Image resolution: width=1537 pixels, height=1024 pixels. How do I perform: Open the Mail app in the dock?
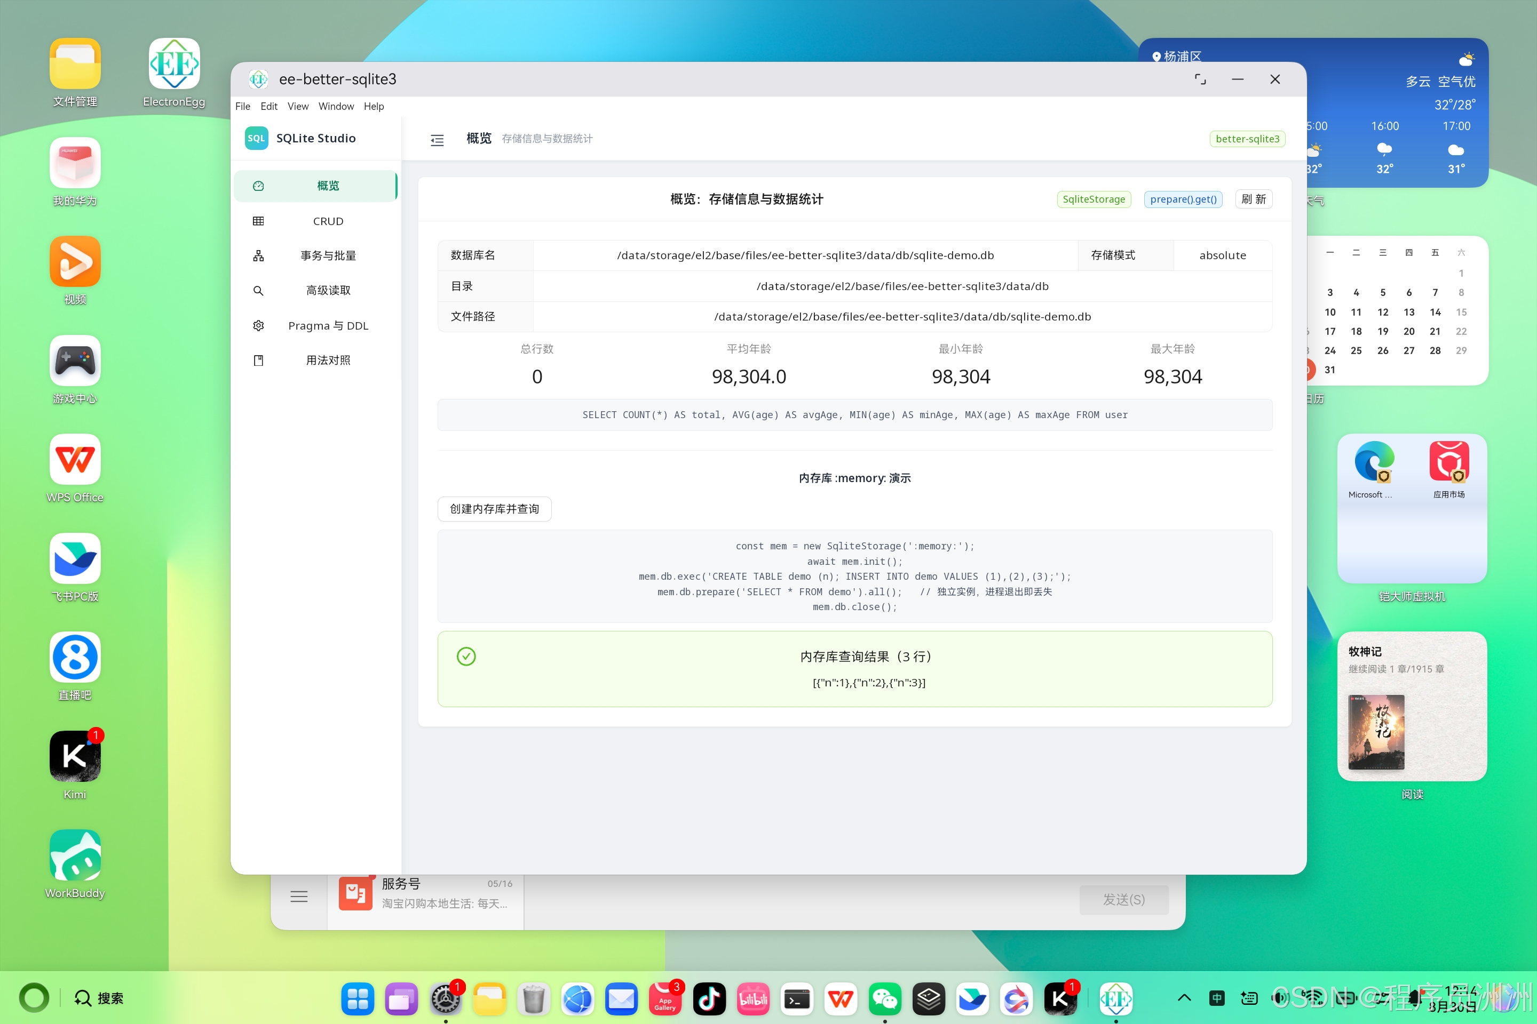pyautogui.click(x=621, y=998)
